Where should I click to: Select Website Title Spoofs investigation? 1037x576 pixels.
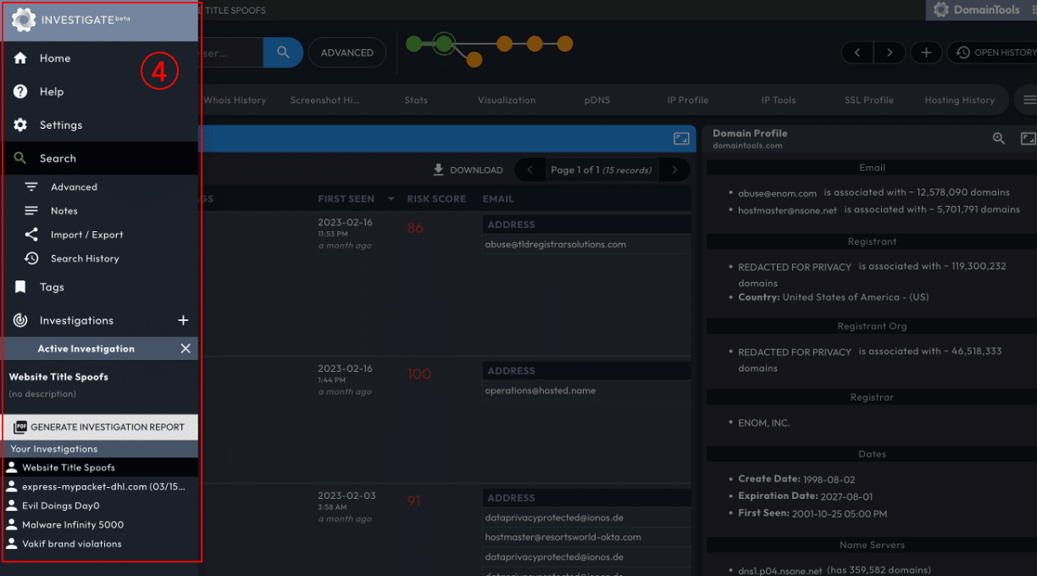coord(100,468)
